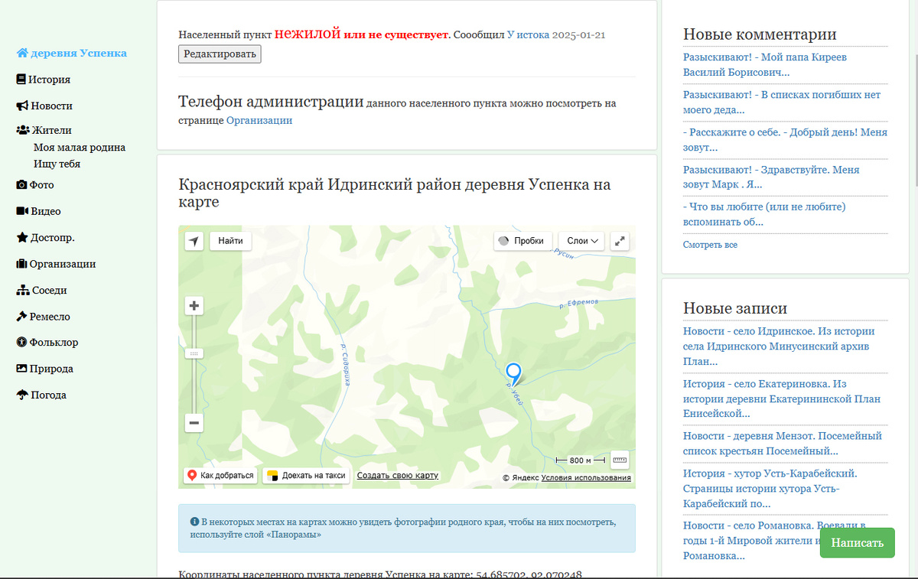Open the Видео menu item
Viewport: 918px width, 579px height.
(46, 211)
